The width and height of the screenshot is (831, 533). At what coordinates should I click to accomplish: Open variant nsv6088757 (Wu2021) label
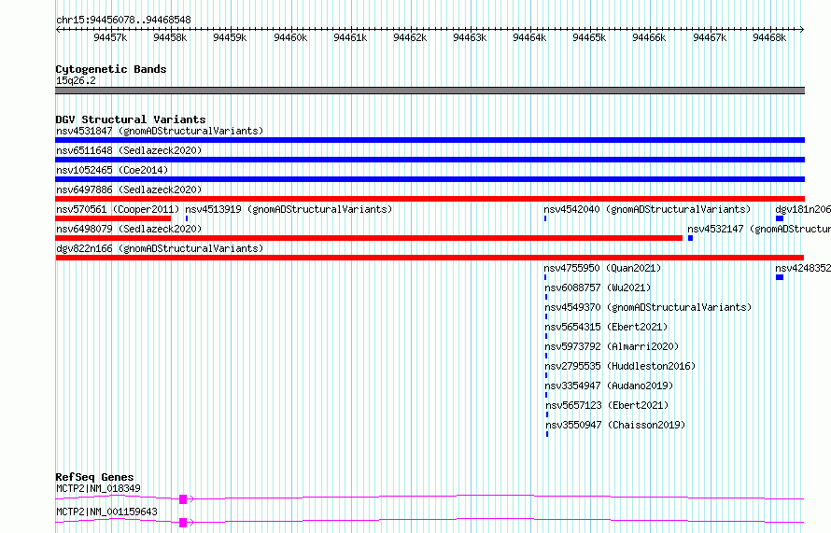[x=598, y=288]
